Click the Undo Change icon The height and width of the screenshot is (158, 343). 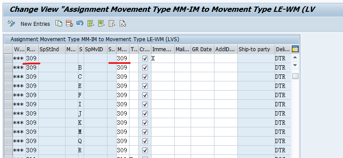pos(80,23)
